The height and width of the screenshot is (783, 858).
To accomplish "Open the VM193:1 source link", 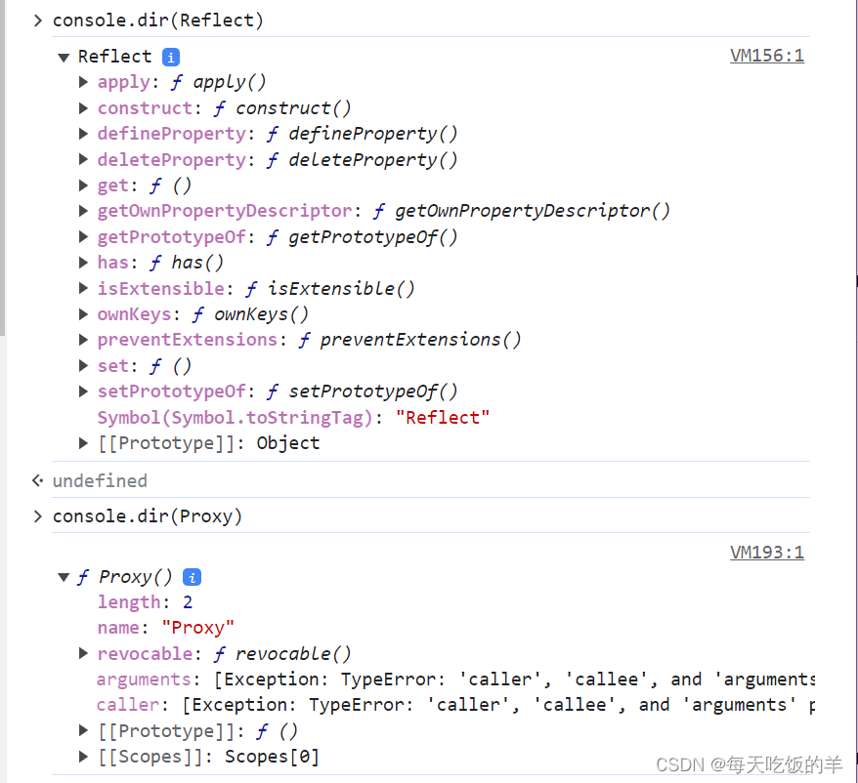I will (x=766, y=552).
